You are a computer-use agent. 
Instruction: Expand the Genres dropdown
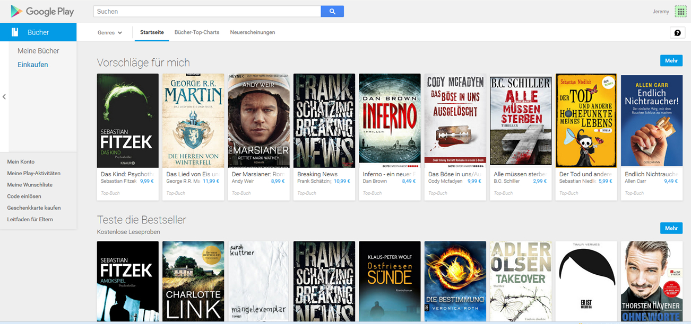tap(110, 32)
